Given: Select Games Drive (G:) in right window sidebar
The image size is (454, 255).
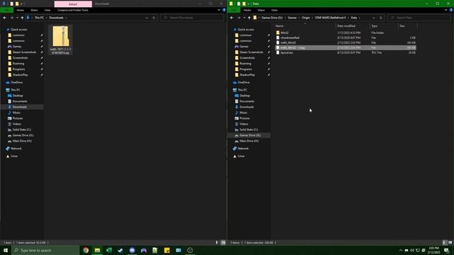Looking at the screenshot, I should pyautogui.click(x=250, y=135).
